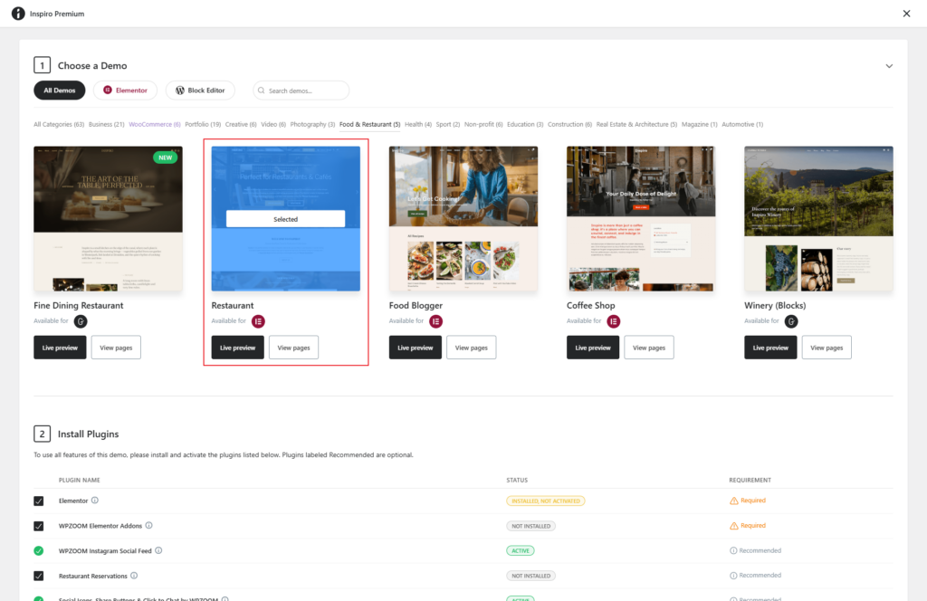The width and height of the screenshot is (927, 601).
Task: Click Gutenberg icon under Winery (Blocks)
Action: pyautogui.click(x=791, y=321)
